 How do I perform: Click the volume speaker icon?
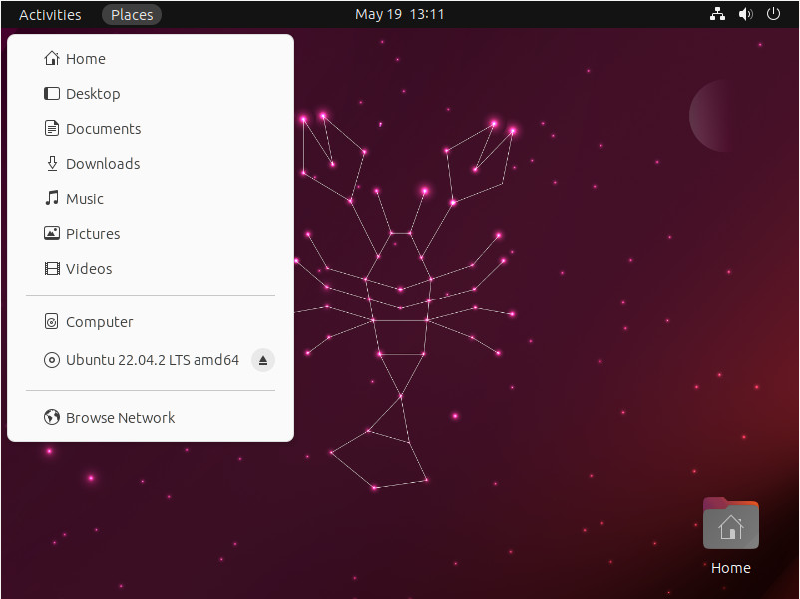coord(745,14)
